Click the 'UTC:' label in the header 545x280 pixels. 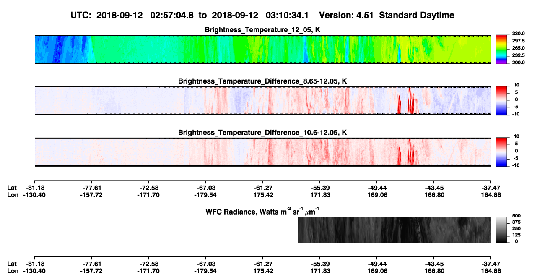80,16
